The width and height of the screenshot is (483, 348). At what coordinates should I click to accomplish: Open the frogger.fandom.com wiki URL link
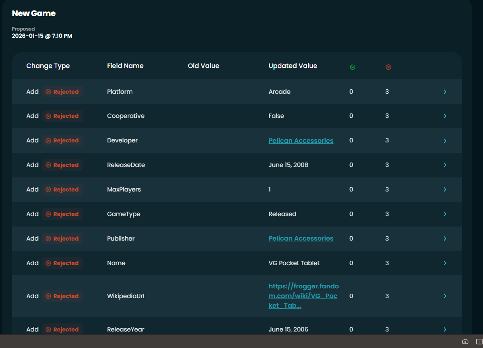tap(303, 296)
